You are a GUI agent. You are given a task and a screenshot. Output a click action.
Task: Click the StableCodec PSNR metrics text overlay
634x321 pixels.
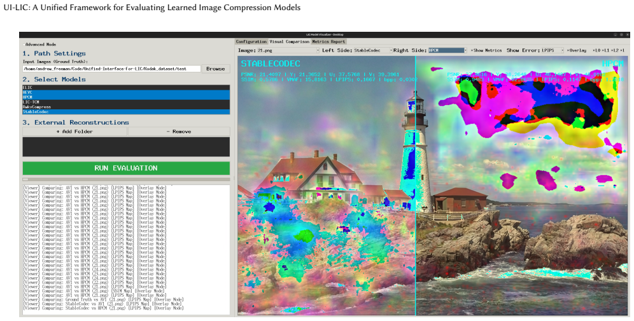tap(320, 75)
